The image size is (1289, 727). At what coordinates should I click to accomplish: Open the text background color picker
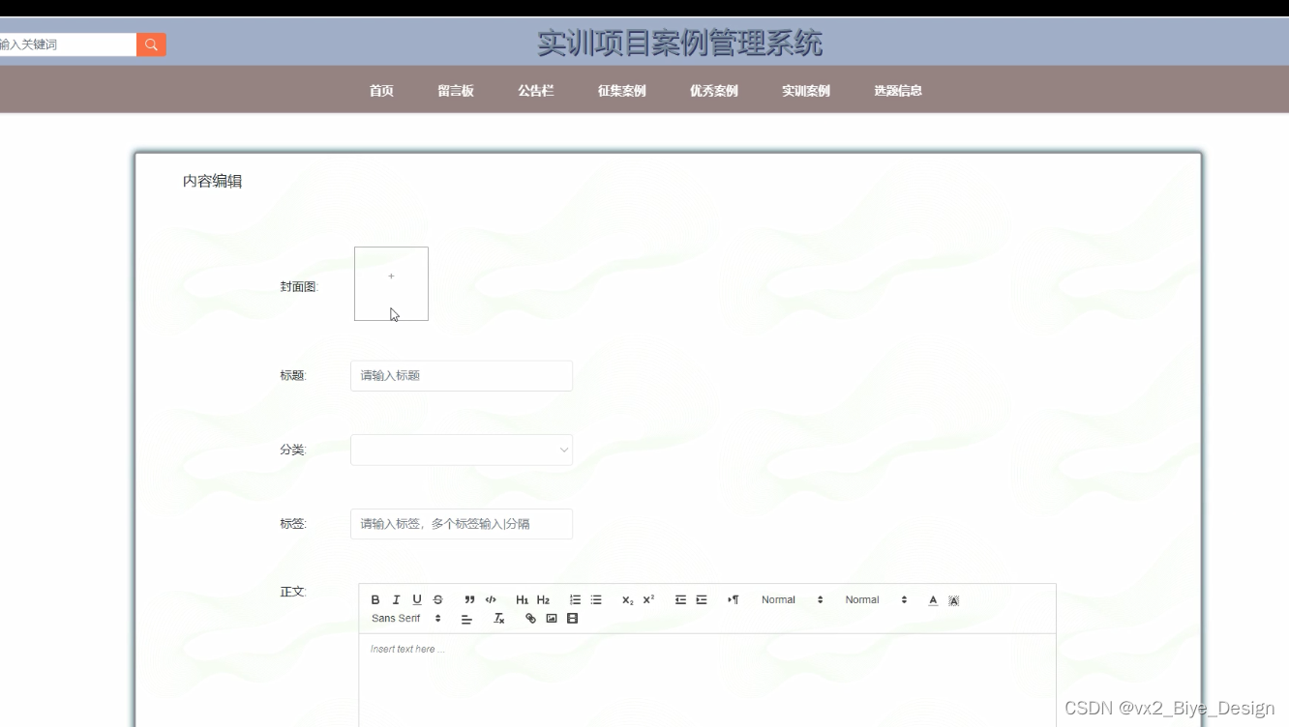tap(954, 600)
